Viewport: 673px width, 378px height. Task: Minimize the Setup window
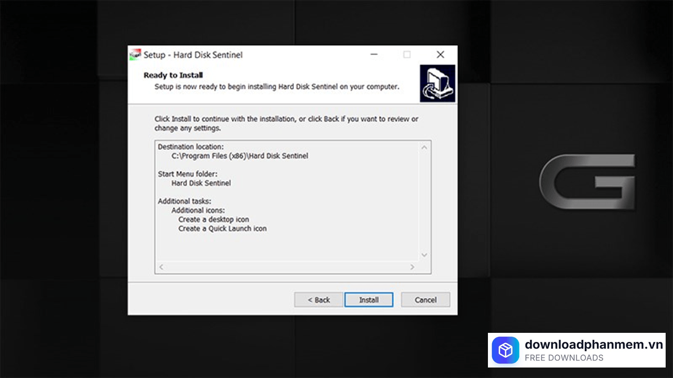tap(373, 55)
